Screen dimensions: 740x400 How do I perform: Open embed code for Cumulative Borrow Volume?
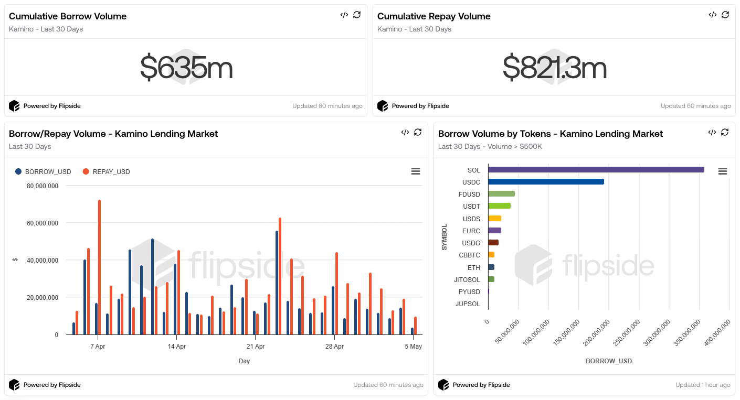pyautogui.click(x=344, y=15)
